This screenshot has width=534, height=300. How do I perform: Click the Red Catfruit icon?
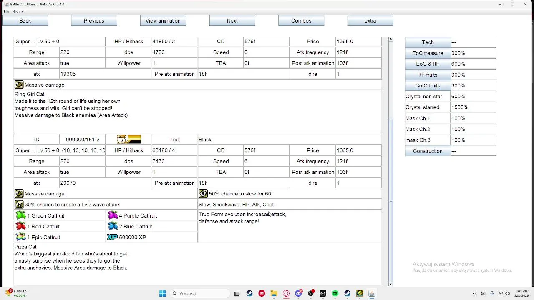[20, 226]
